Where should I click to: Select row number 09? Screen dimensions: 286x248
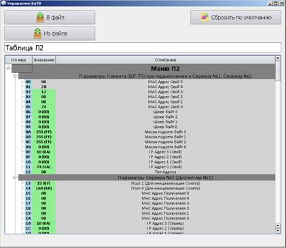coord(28,127)
